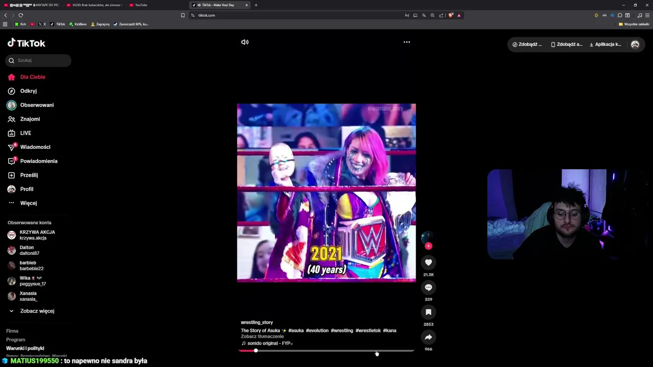The width and height of the screenshot is (653, 367).
Task: Open a new browser tab
Action: point(256,5)
